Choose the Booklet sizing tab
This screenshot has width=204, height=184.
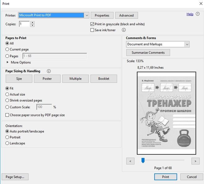(104, 79)
